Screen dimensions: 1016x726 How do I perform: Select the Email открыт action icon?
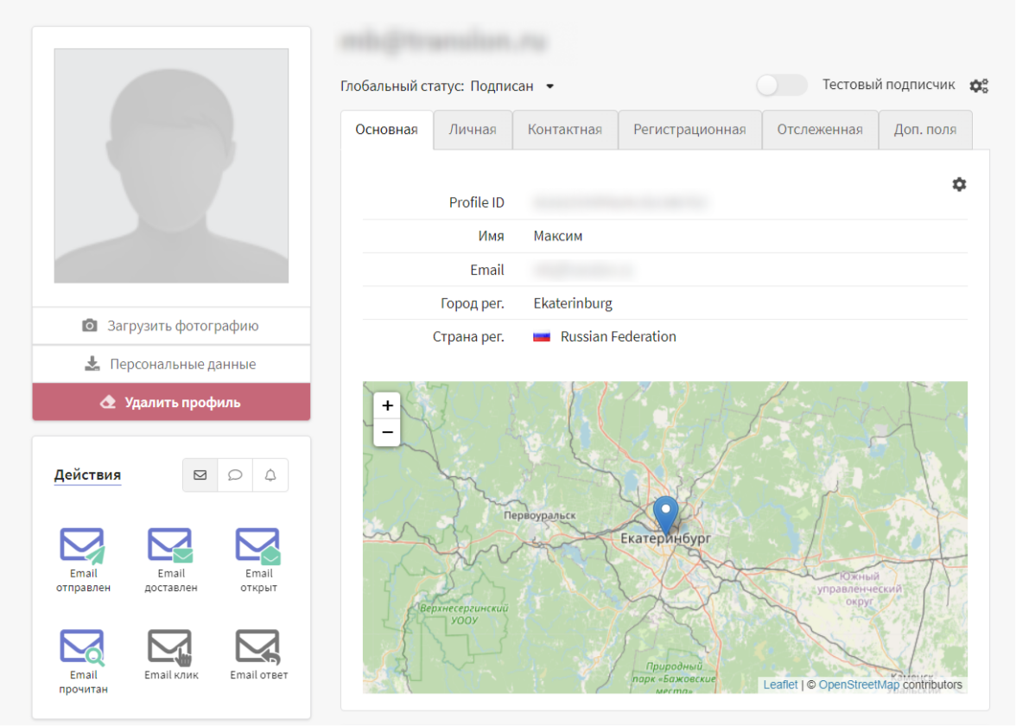click(x=258, y=546)
